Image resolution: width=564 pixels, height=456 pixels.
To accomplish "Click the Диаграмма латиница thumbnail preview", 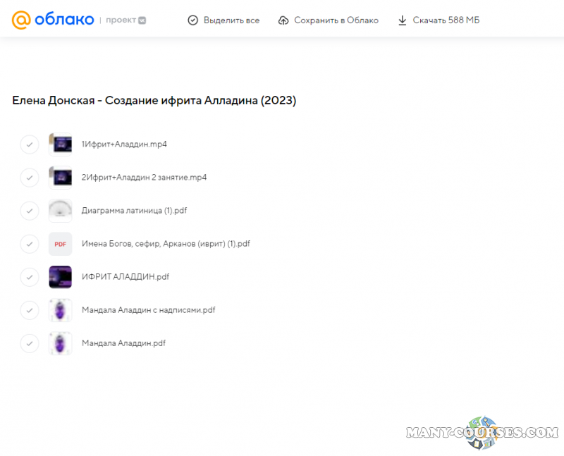I will tap(61, 211).
